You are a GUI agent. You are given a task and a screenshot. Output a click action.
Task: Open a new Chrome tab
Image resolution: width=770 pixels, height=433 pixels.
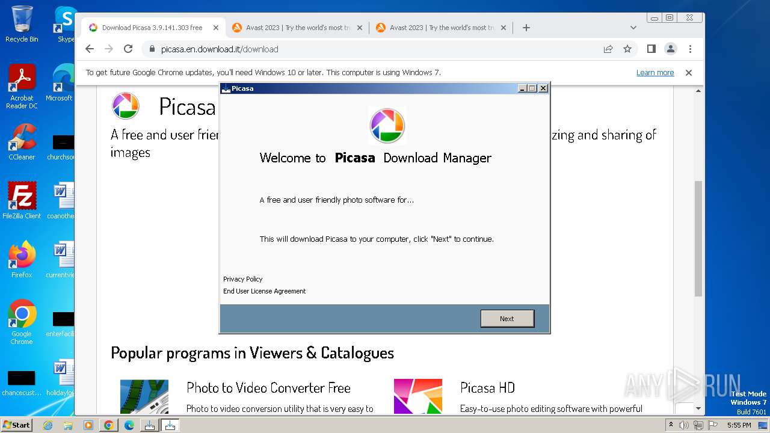click(526, 28)
